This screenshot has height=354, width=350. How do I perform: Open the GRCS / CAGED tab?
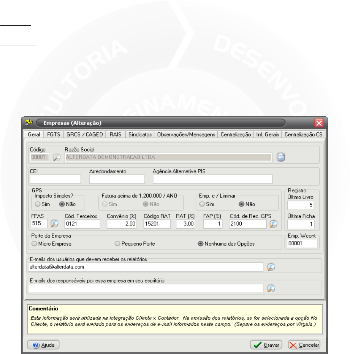85,134
